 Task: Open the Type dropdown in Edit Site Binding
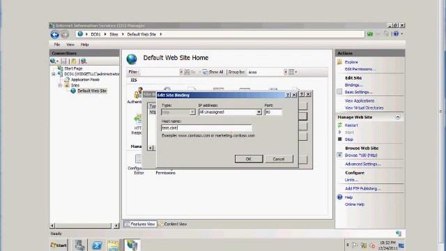click(192, 112)
